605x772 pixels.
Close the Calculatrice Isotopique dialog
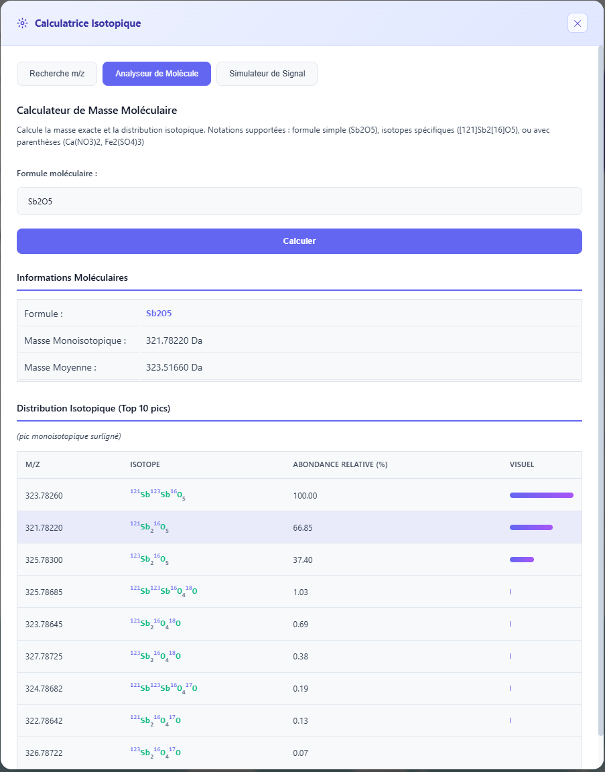click(577, 23)
